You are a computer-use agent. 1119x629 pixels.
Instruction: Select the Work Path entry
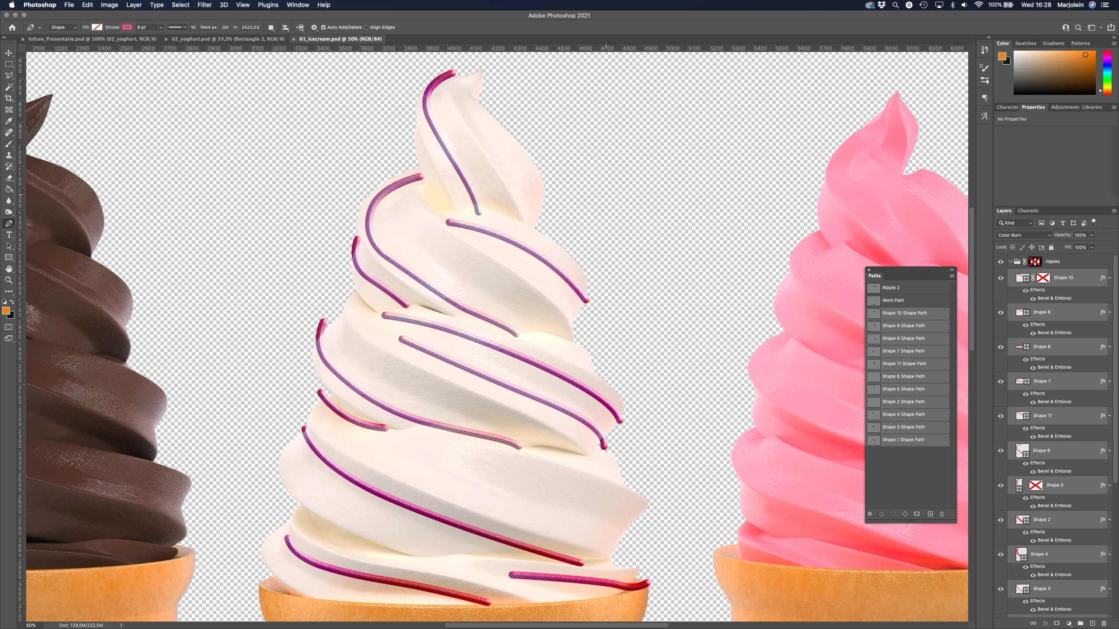tap(893, 301)
